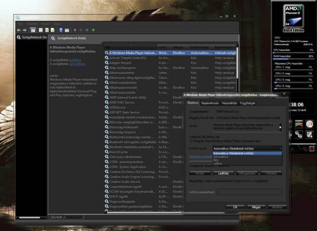317x231 pixels.
Task: Choose Automatikus (Késleltetett indítás) in the open list
Action: (247, 153)
